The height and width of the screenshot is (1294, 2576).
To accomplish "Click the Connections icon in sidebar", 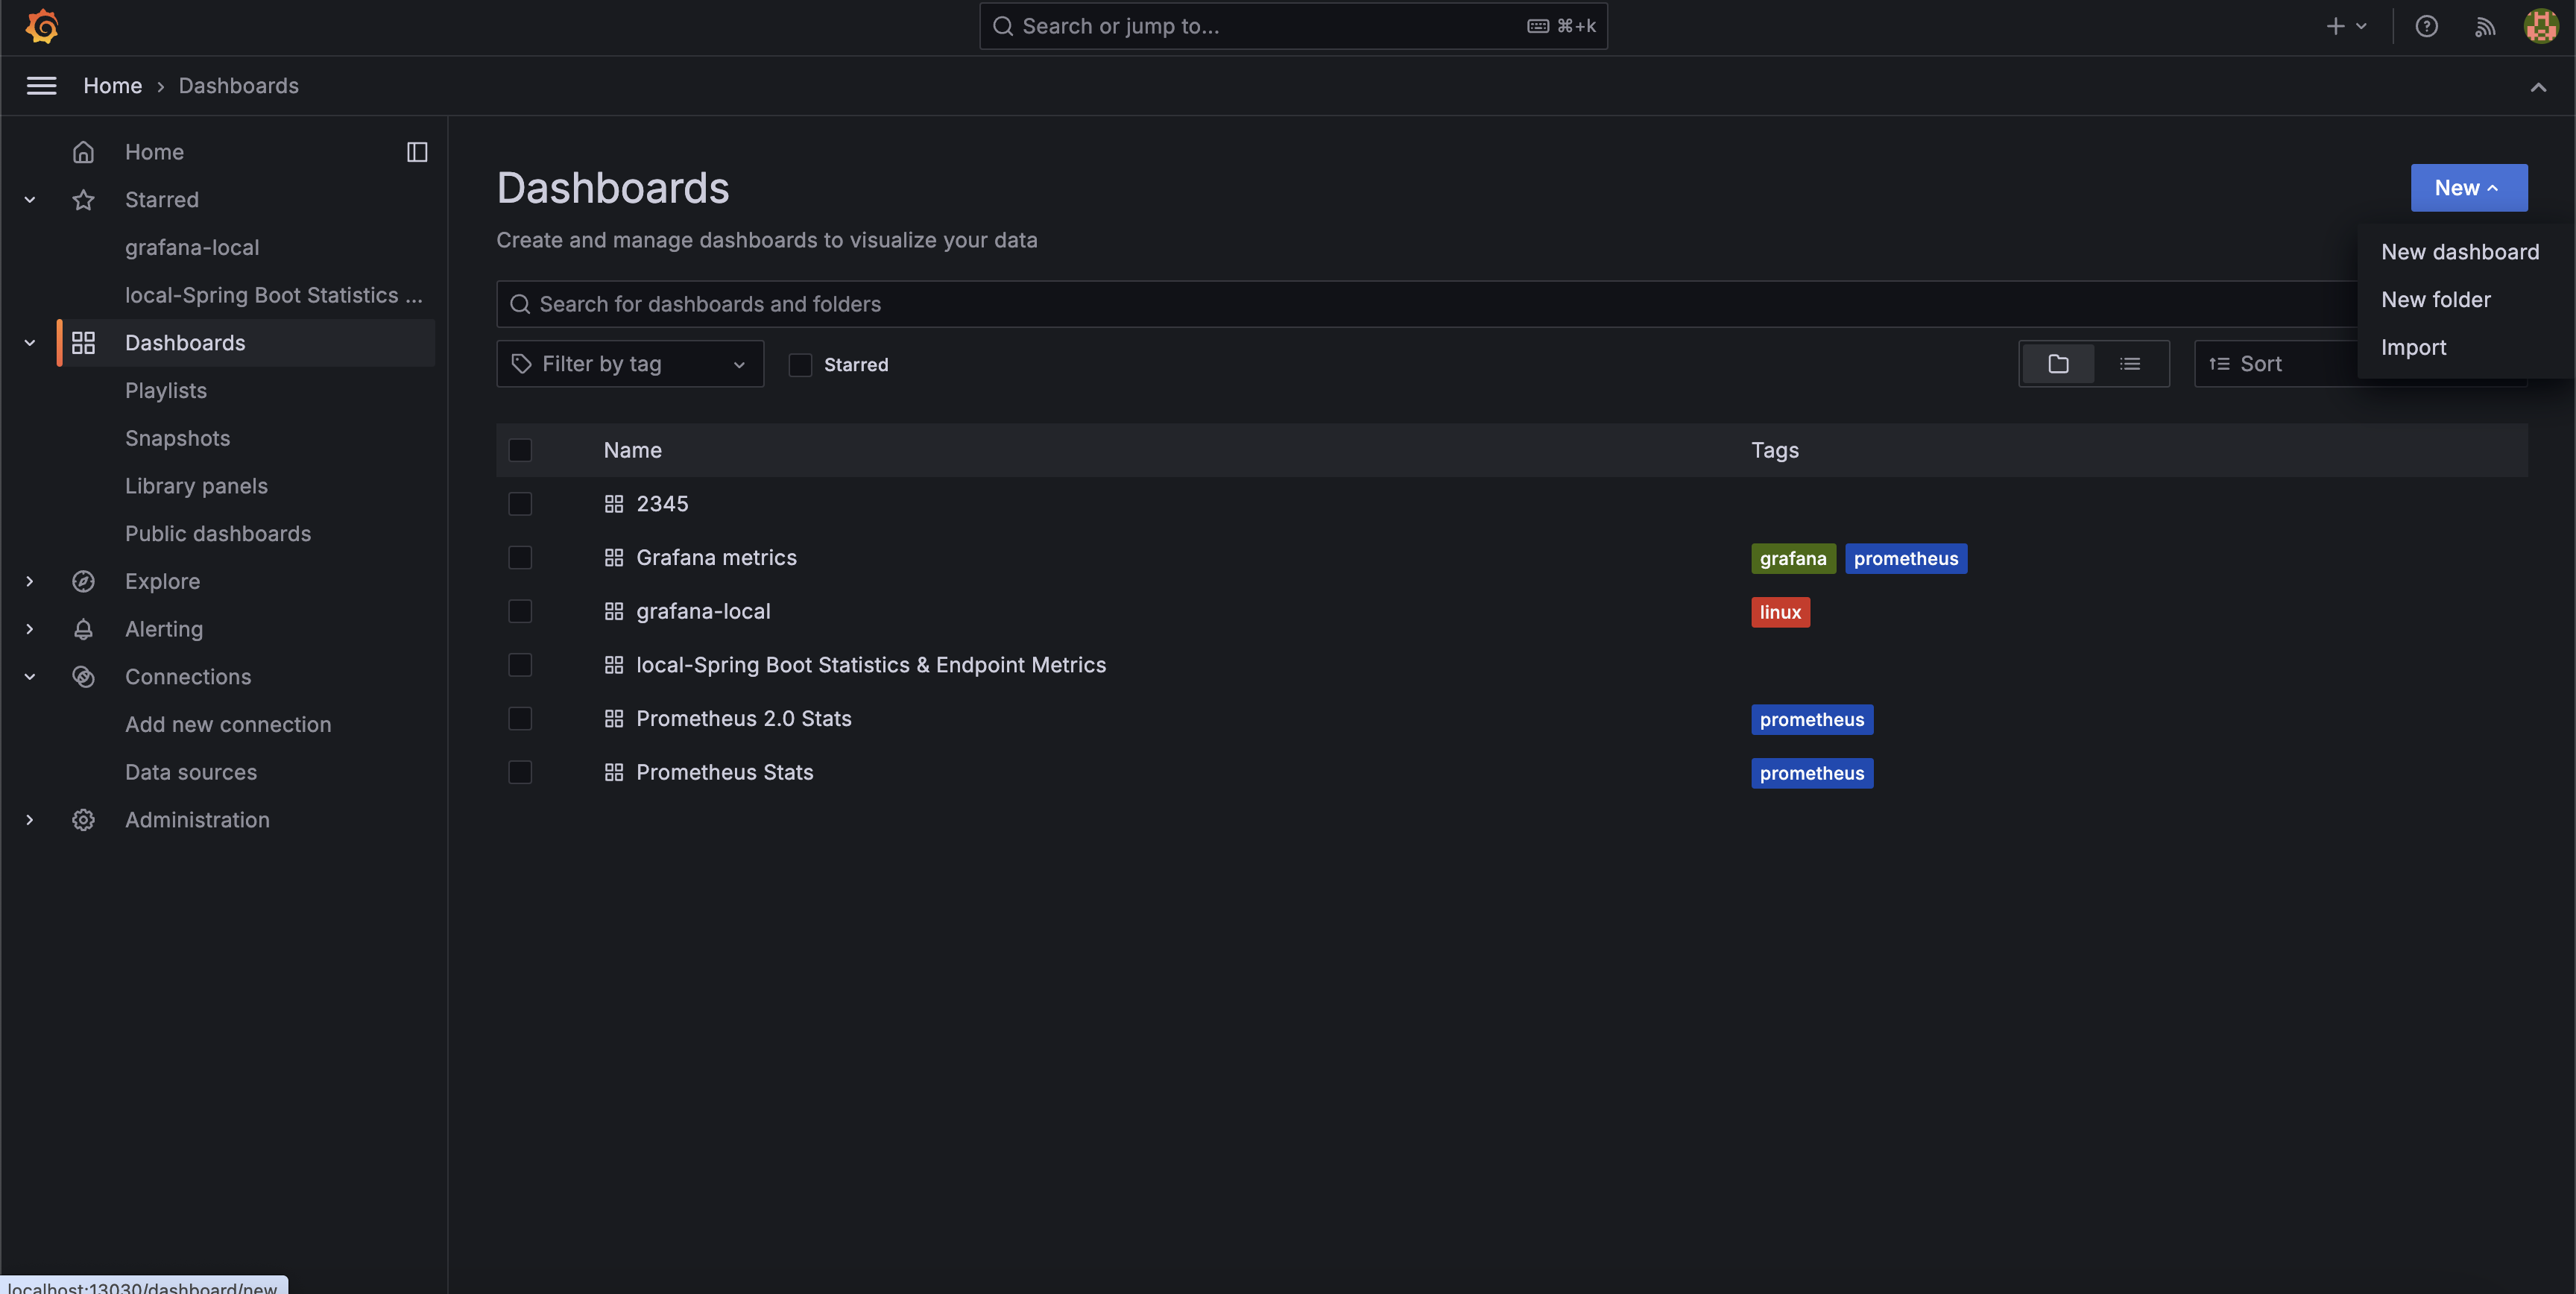I will pyautogui.click(x=83, y=677).
